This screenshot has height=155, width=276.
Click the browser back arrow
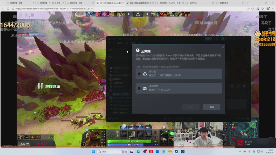coord(3,8)
